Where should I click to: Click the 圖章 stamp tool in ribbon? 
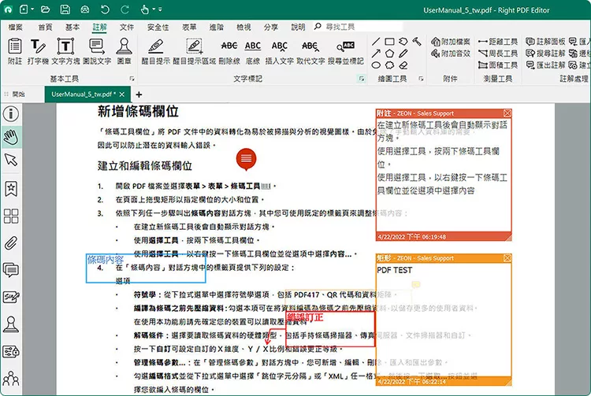click(124, 50)
